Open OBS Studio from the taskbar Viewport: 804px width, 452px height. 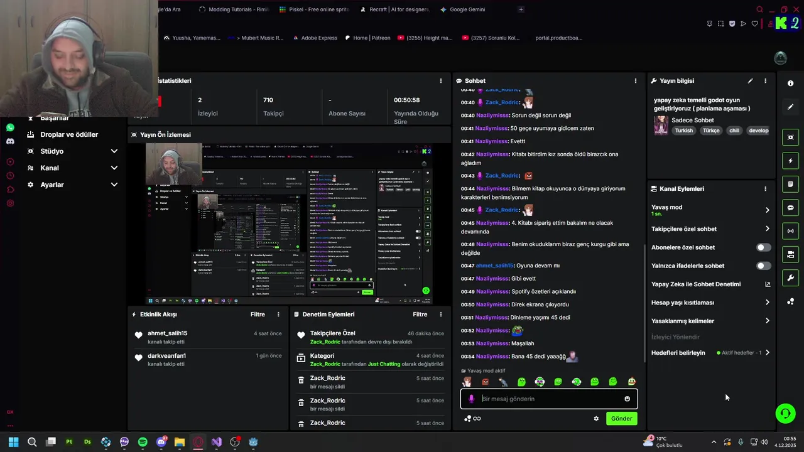[235, 442]
